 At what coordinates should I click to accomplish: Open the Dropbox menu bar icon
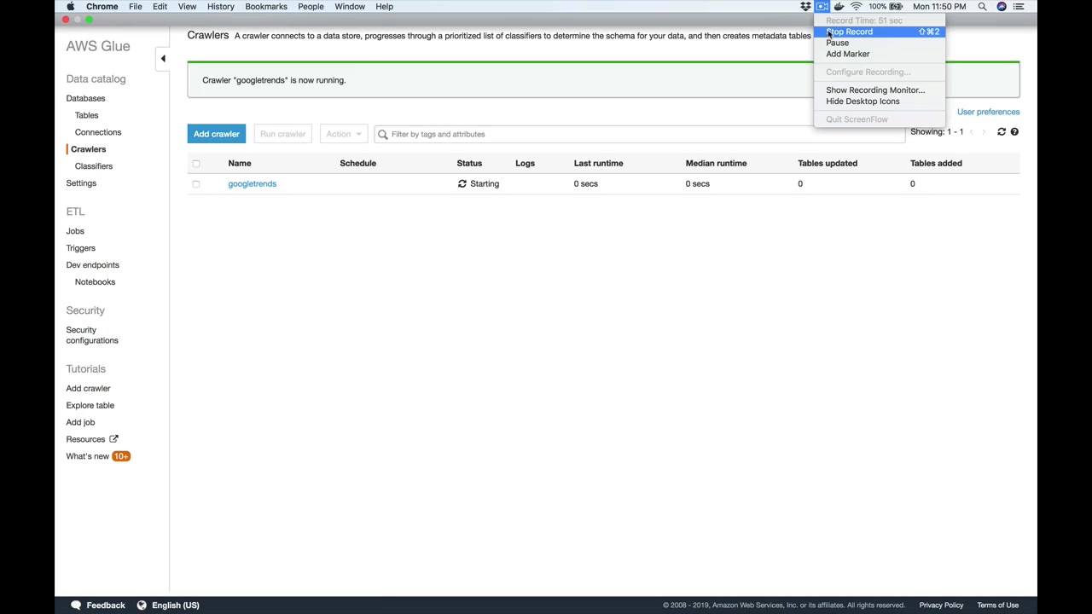[805, 7]
